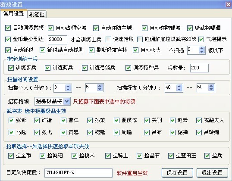The width and height of the screenshot is (232, 181).
Task: Decrease 扫描个人 minimum minutes value
Action: 68,90
